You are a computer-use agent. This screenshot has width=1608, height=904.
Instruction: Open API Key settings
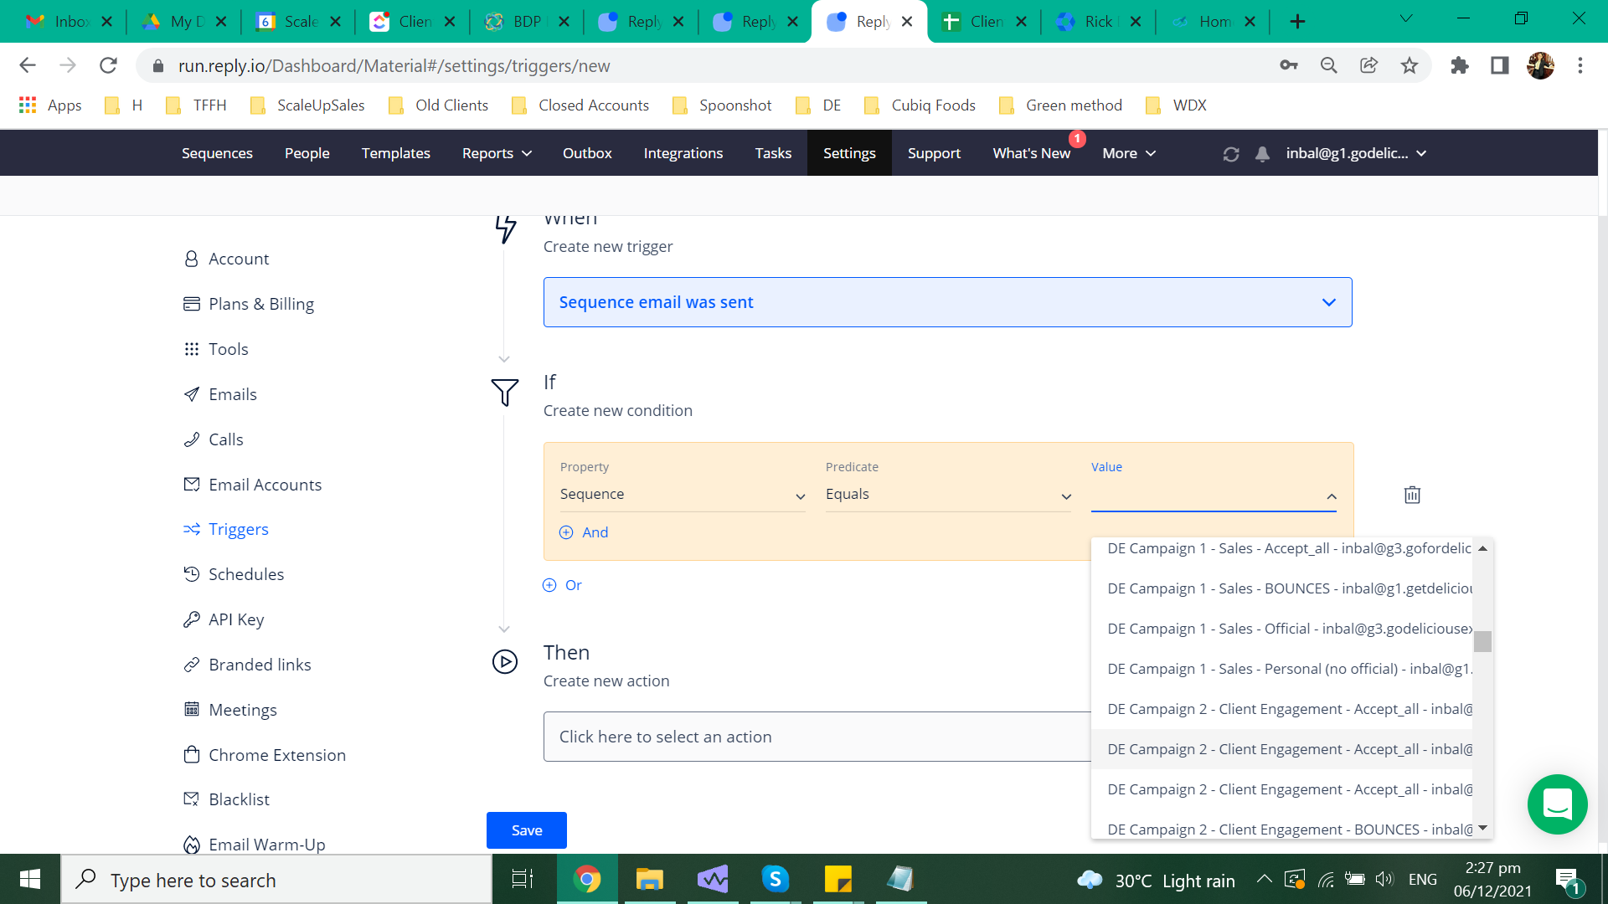tap(224, 619)
